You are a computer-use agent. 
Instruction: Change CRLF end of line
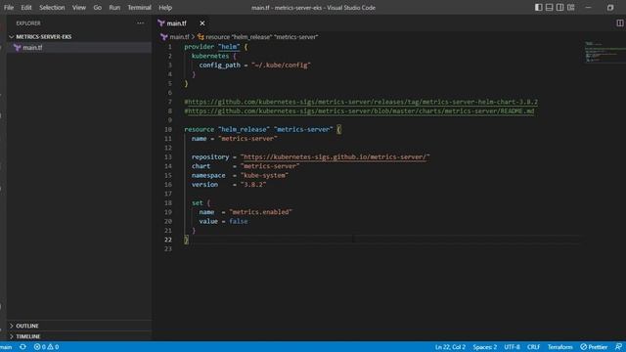(x=533, y=347)
